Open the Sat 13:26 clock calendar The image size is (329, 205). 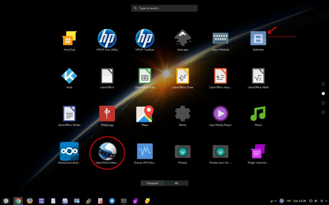point(300,201)
